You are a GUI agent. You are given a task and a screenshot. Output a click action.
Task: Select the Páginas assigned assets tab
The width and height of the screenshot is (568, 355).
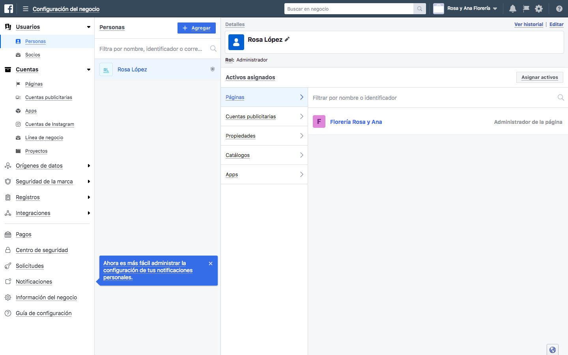point(264,97)
